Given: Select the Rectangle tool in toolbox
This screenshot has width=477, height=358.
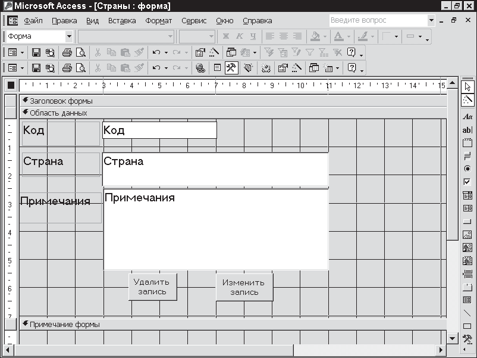Looking at the screenshot, I should 467,326.
